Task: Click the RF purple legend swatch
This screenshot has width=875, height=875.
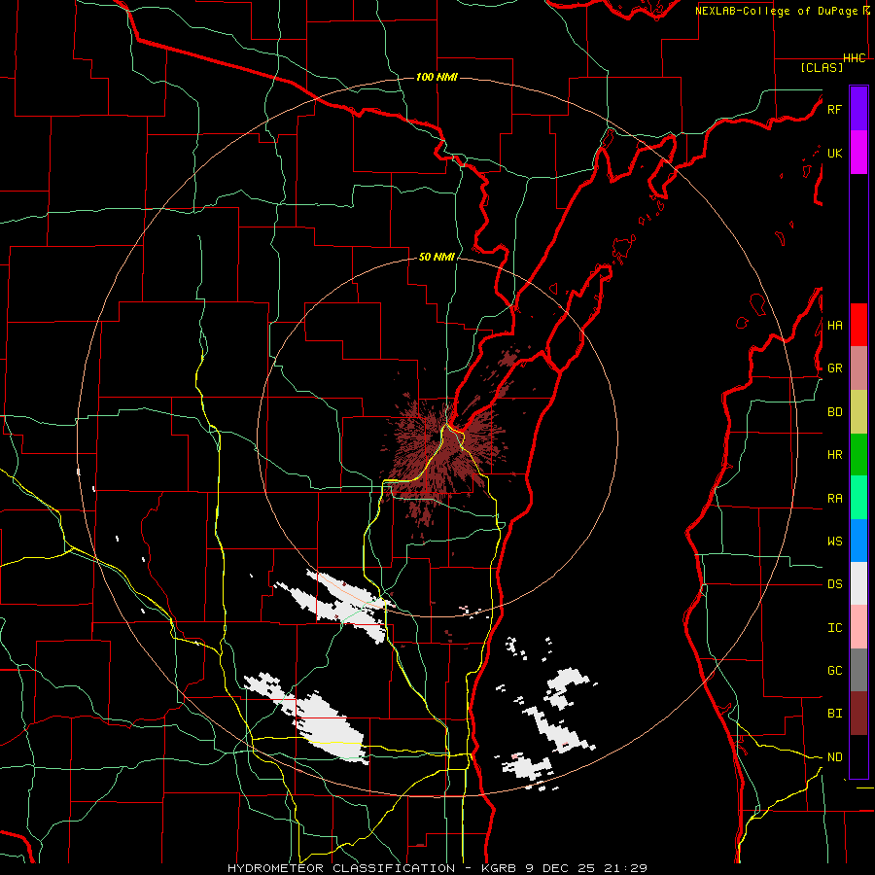Action: click(x=858, y=109)
